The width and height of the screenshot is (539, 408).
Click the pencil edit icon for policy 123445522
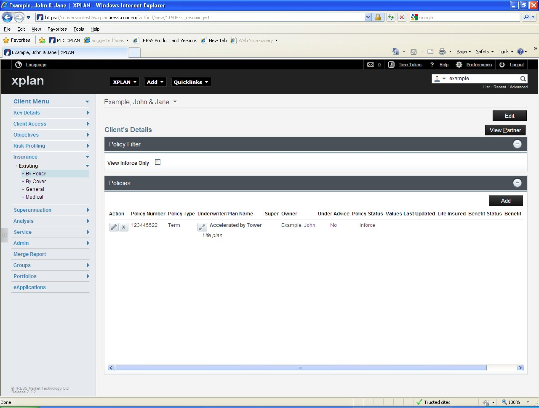point(114,227)
